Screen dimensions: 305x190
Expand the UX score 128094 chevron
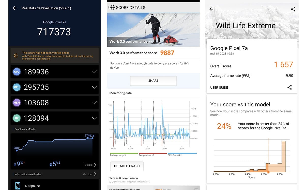(94, 118)
